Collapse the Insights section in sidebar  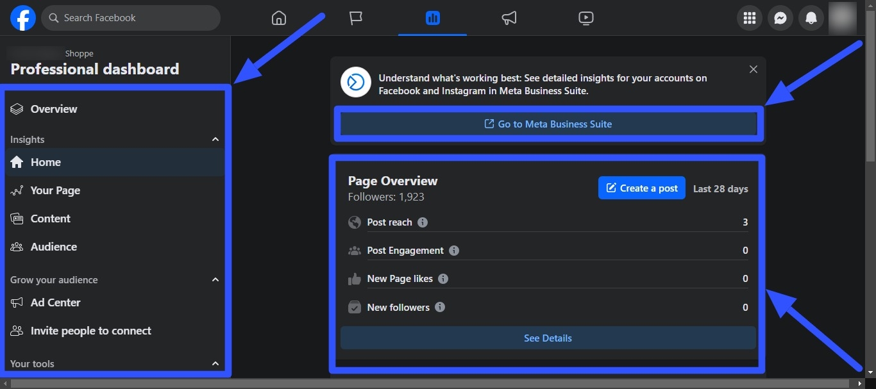coord(215,139)
